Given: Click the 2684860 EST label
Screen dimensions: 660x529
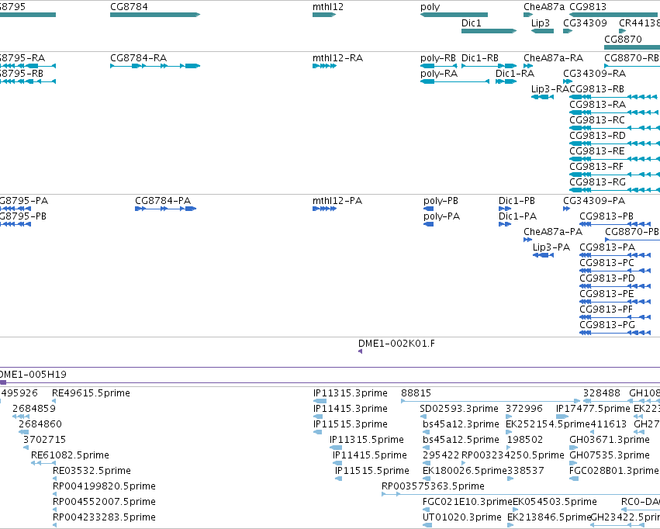Looking at the screenshot, I should point(40,424).
